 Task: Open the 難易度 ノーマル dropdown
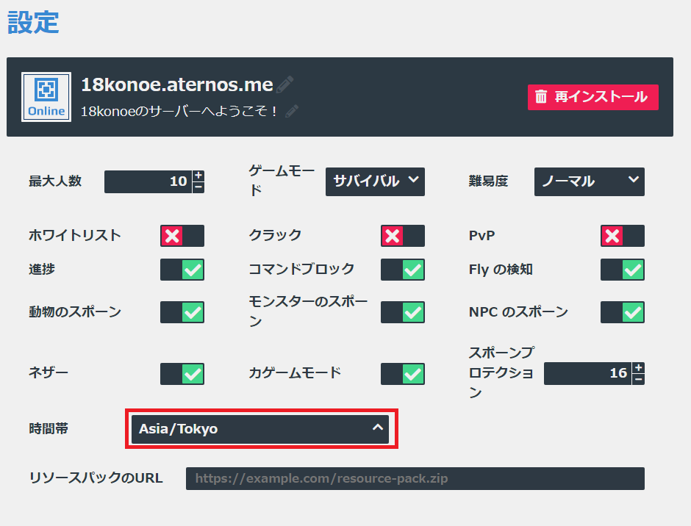(x=590, y=181)
